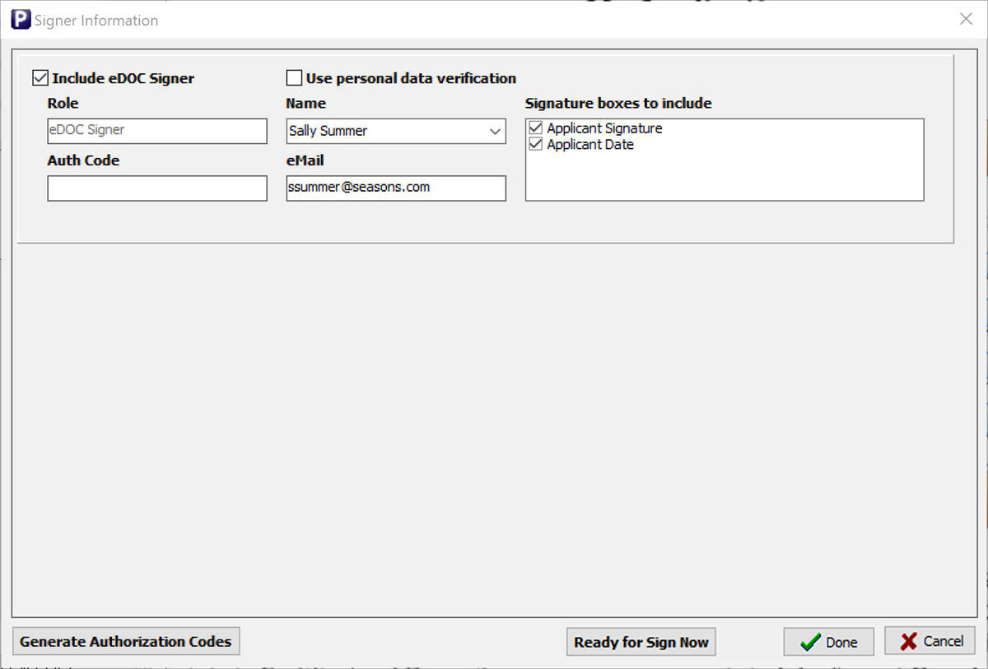Uncheck Applicant Date box

[536, 145]
